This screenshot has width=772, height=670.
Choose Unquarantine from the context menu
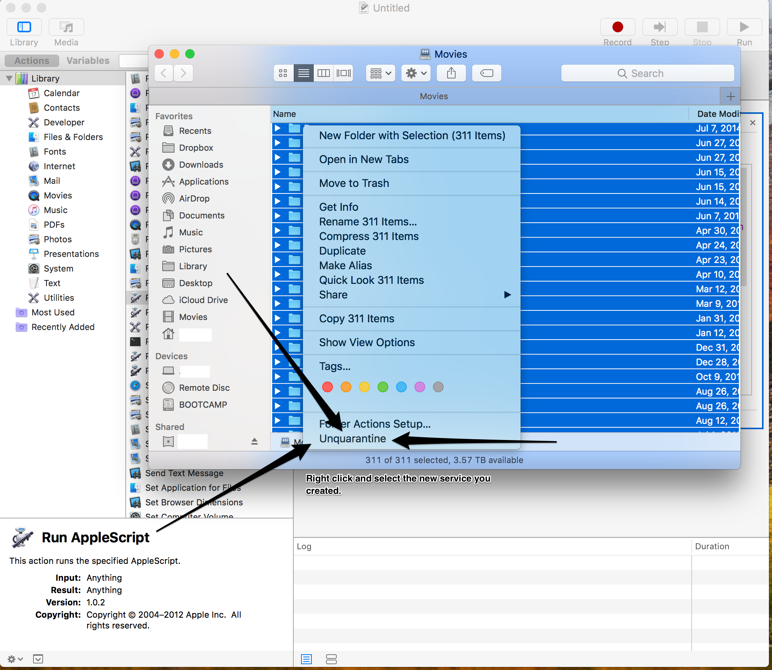coord(352,438)
